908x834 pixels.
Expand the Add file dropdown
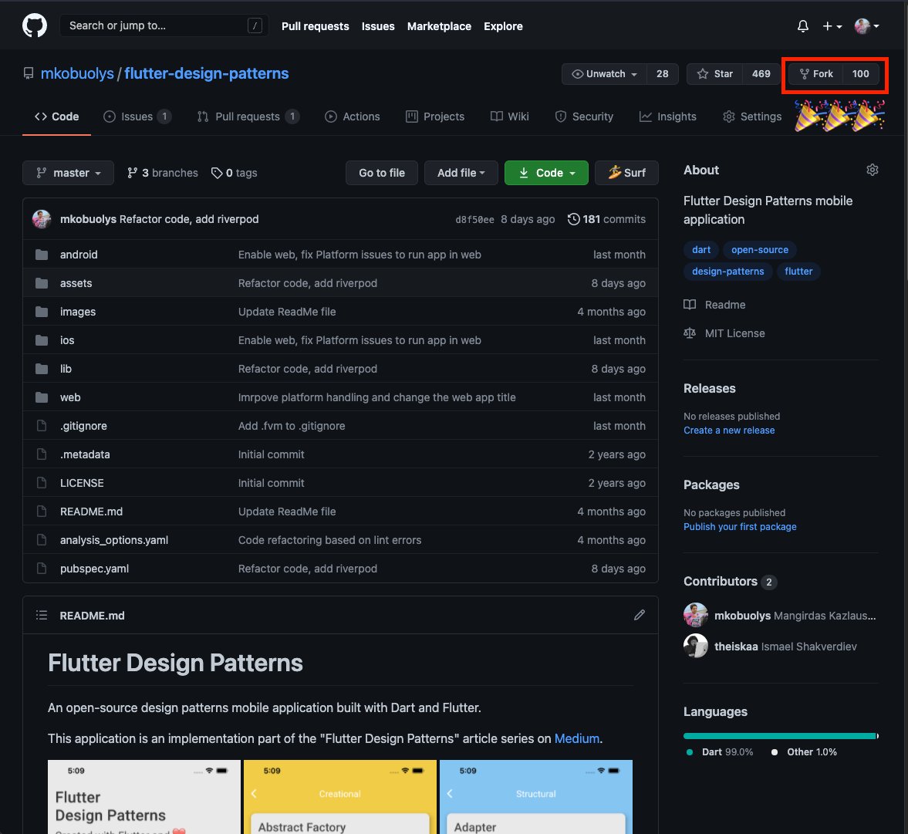(x=461, y=173)
